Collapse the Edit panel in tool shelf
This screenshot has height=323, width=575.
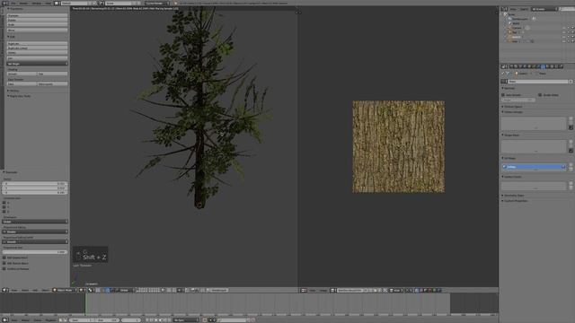point(12,37)
